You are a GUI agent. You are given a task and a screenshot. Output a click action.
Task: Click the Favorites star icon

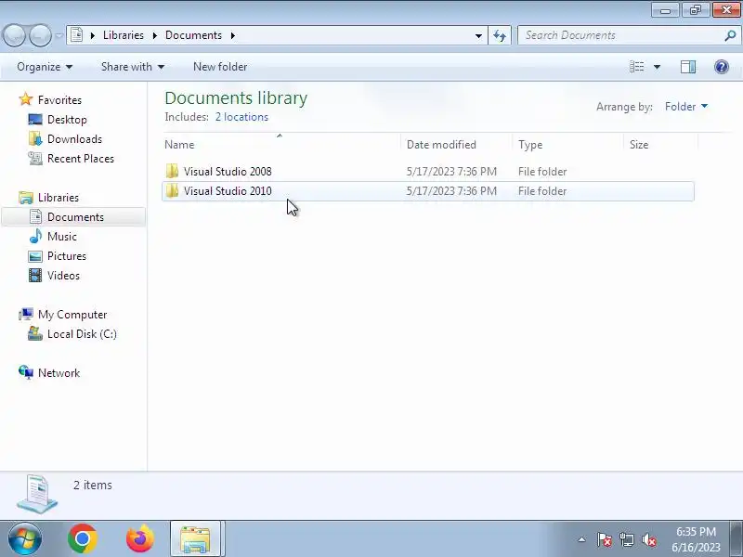[25, 99]
